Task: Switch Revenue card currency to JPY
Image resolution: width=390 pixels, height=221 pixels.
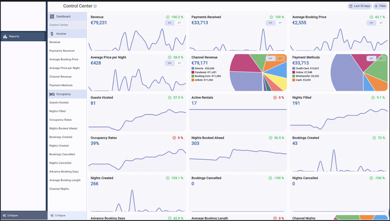Action: click(x=179, y=23)
